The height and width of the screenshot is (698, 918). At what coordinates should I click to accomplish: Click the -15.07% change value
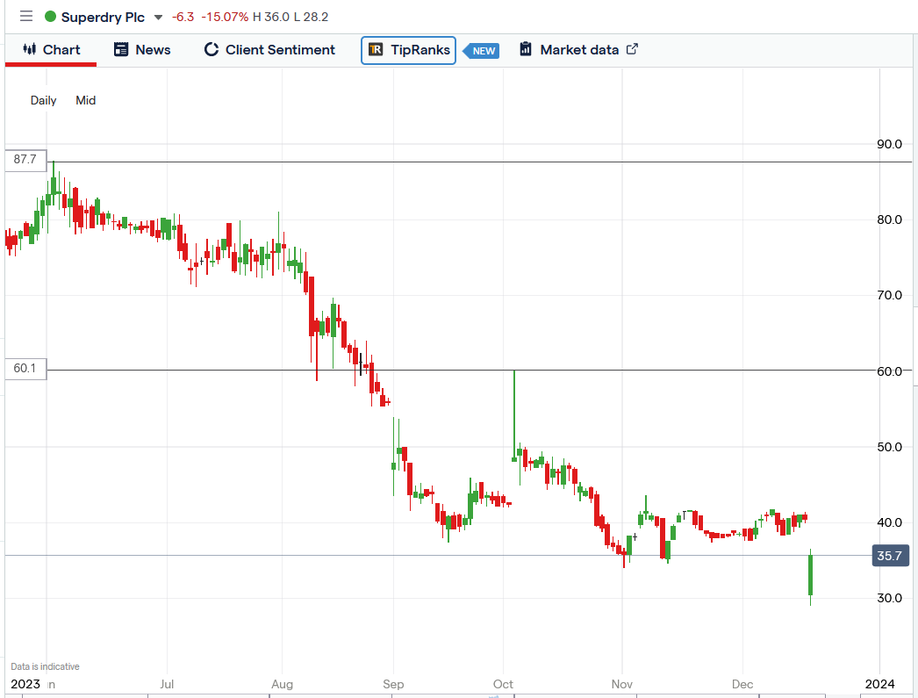click(x=225, y=17)
